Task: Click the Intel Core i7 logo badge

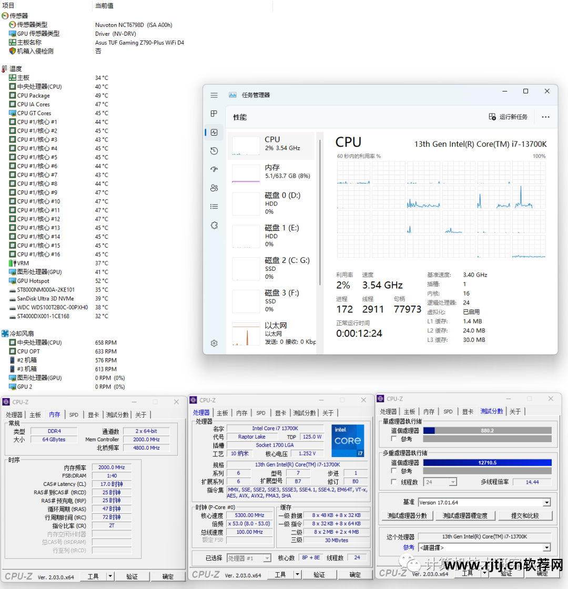Action: [348, 440]
